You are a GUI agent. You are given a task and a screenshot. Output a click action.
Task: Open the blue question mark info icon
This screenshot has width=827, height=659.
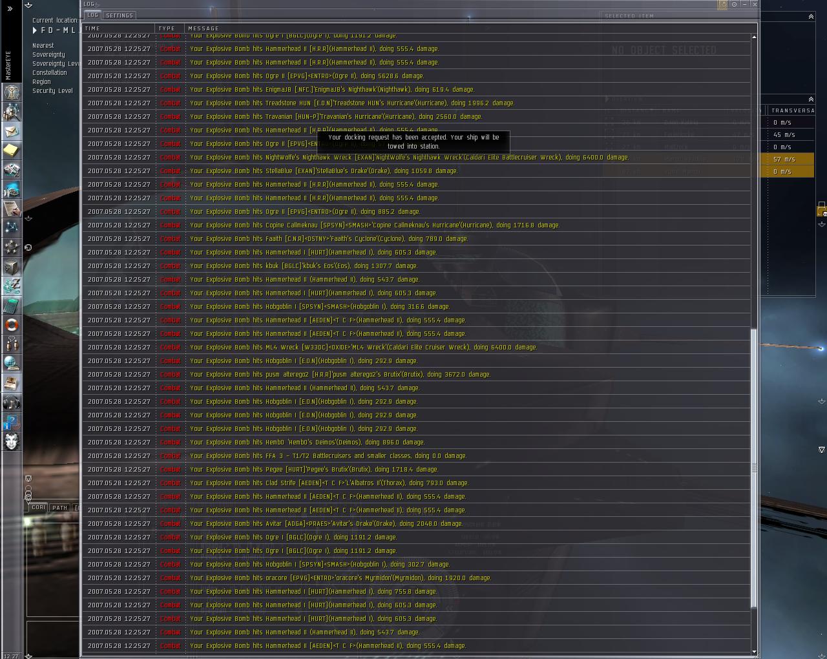[12, 422]
